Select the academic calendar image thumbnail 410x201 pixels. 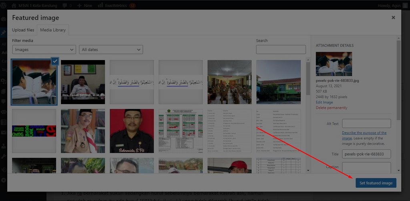[181, 131]
